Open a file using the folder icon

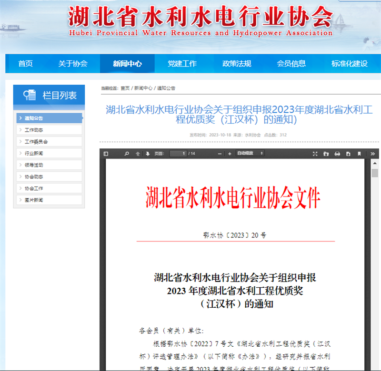coord(327,154)
